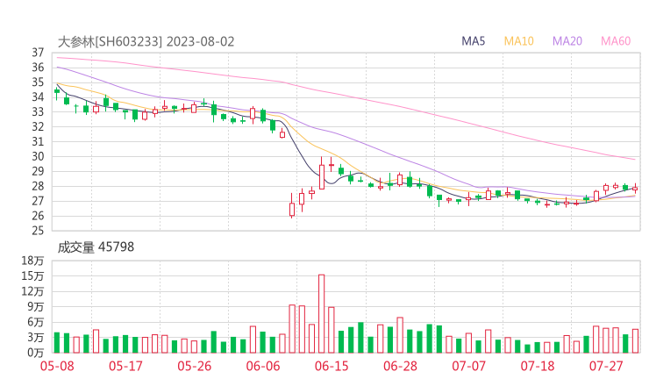Click the 06-28 date axis label
The height and width of the screenshot is (386, 649).
[400, 366]
